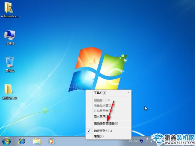Open the 工具栏(T) menu entry
This screenshot has height=146, width=195.
pyautogui.click(x=108, y=93)
